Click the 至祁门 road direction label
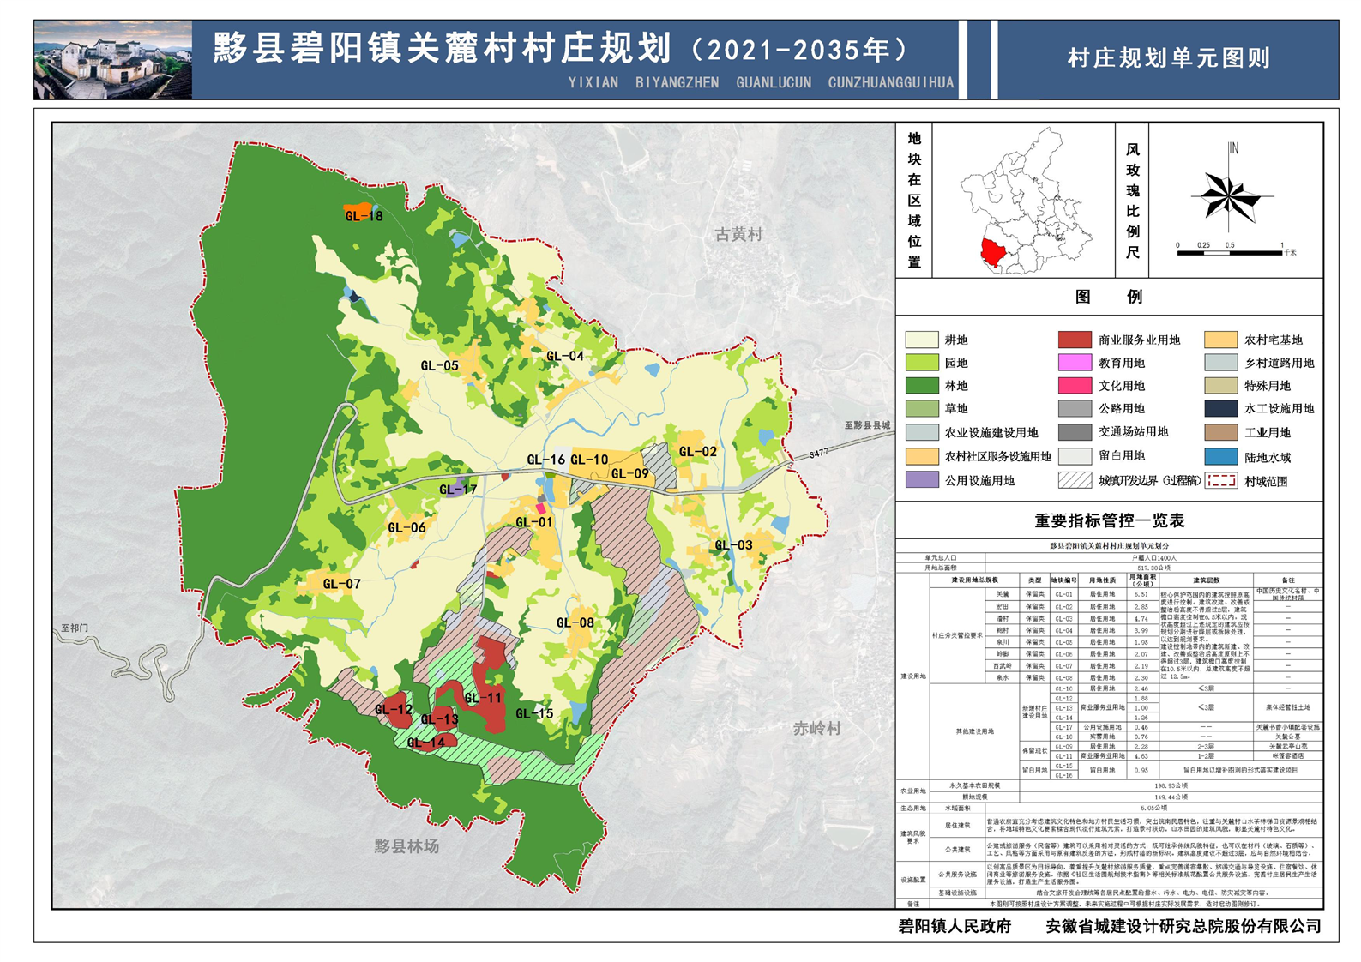 click(75, 628)
